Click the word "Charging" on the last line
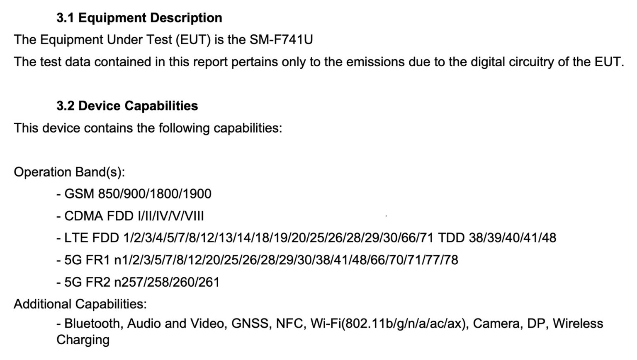 (x=83, y=340)
